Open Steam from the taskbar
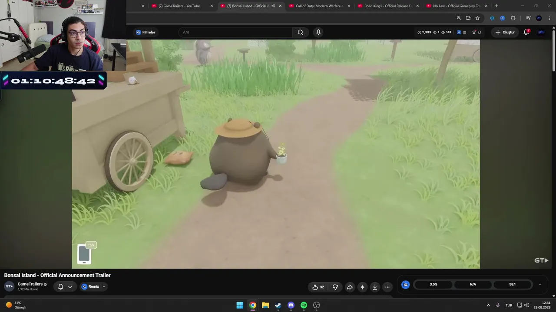Screen dimensions: 556x312 tap(278, 305)
